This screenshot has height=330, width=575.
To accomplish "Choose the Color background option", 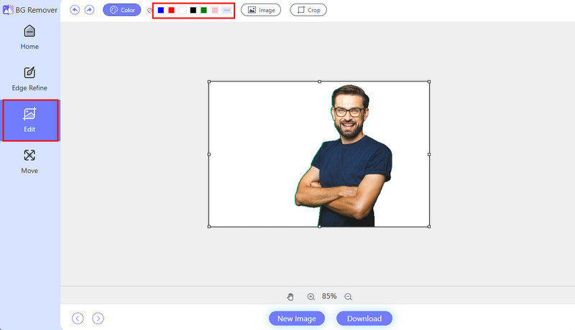I will [121, 10].
